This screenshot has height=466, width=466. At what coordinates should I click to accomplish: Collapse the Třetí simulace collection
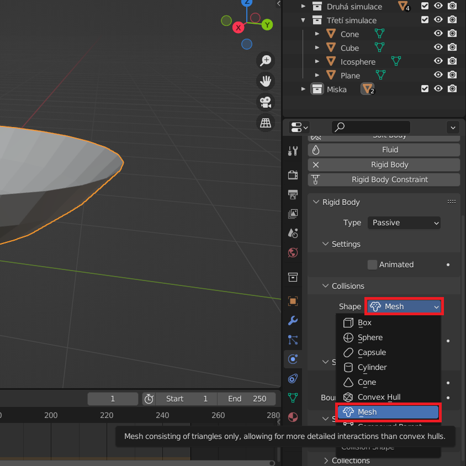click(303, 20)
